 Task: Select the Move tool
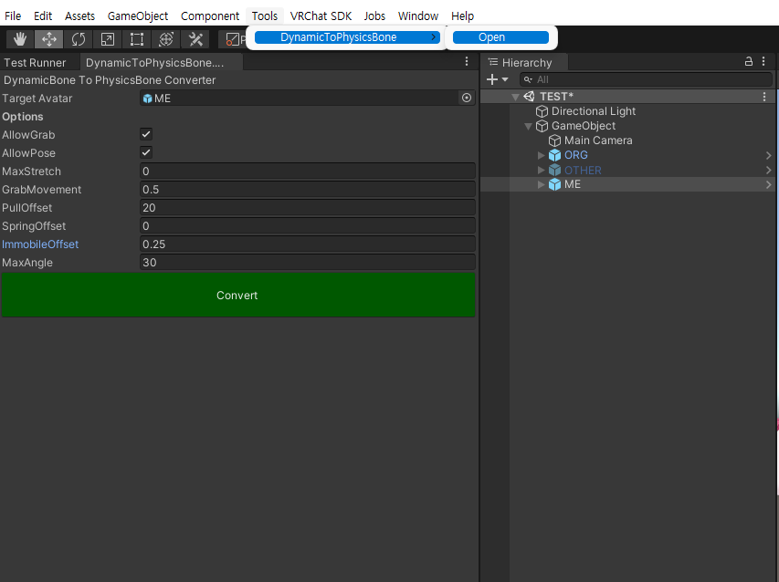click(x=48, y=38)
